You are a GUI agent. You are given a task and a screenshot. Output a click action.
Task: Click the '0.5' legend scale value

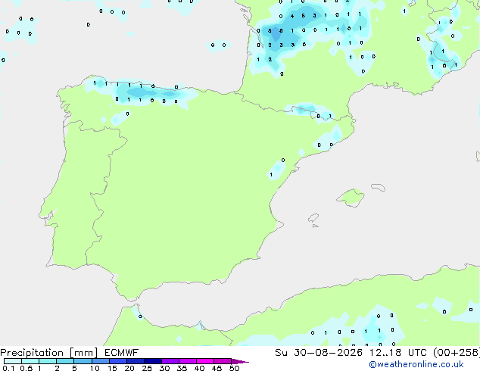(26, 368)
